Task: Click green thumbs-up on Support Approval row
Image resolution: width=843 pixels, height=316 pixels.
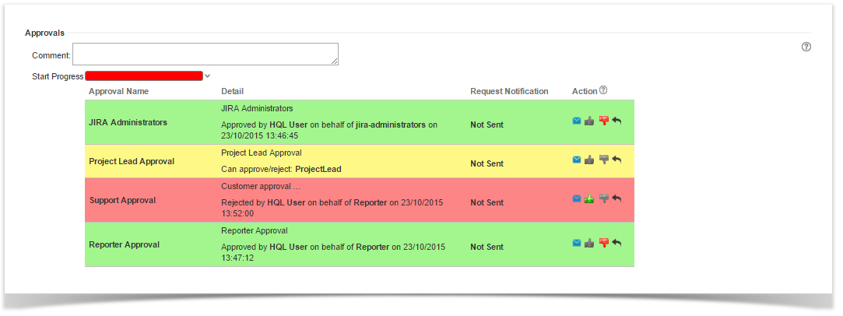Action: click(589, 198)
